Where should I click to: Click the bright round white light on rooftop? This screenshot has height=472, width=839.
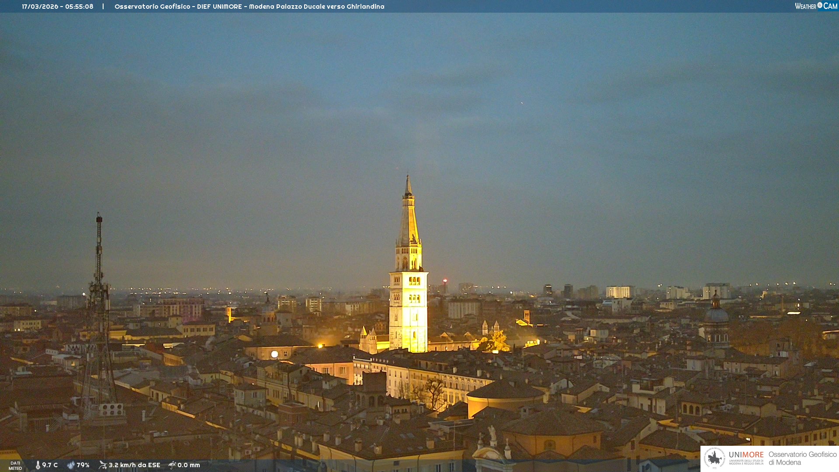274,354
